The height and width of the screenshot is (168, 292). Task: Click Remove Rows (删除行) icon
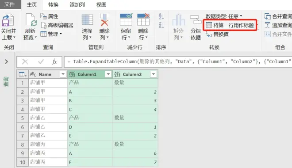(x=143, y=19)
